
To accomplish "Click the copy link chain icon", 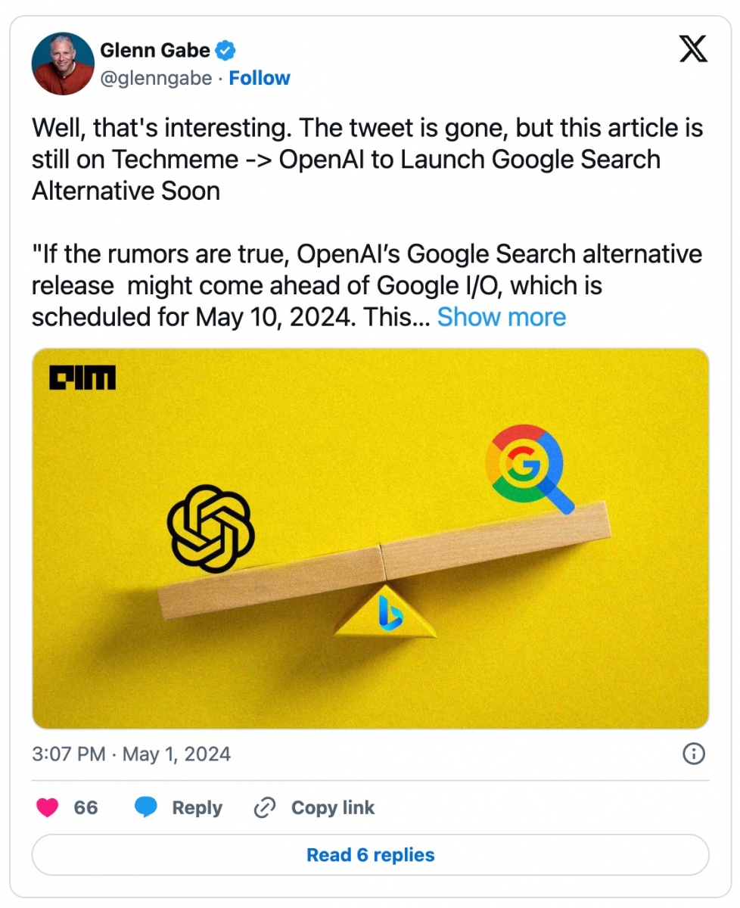I will pyautogui.click(x=264, y=808).
